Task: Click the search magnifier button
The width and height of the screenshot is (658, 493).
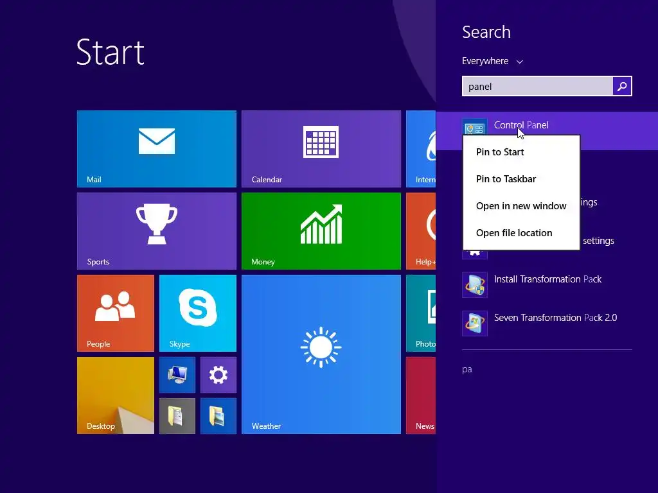Action: click(x=622, y=87)
